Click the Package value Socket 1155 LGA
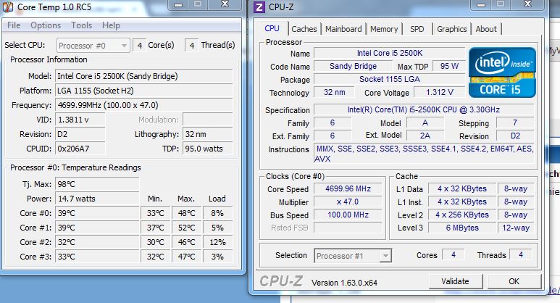Image resolution: width=560 pixels, height=303 pixels. tap(390, 79)
